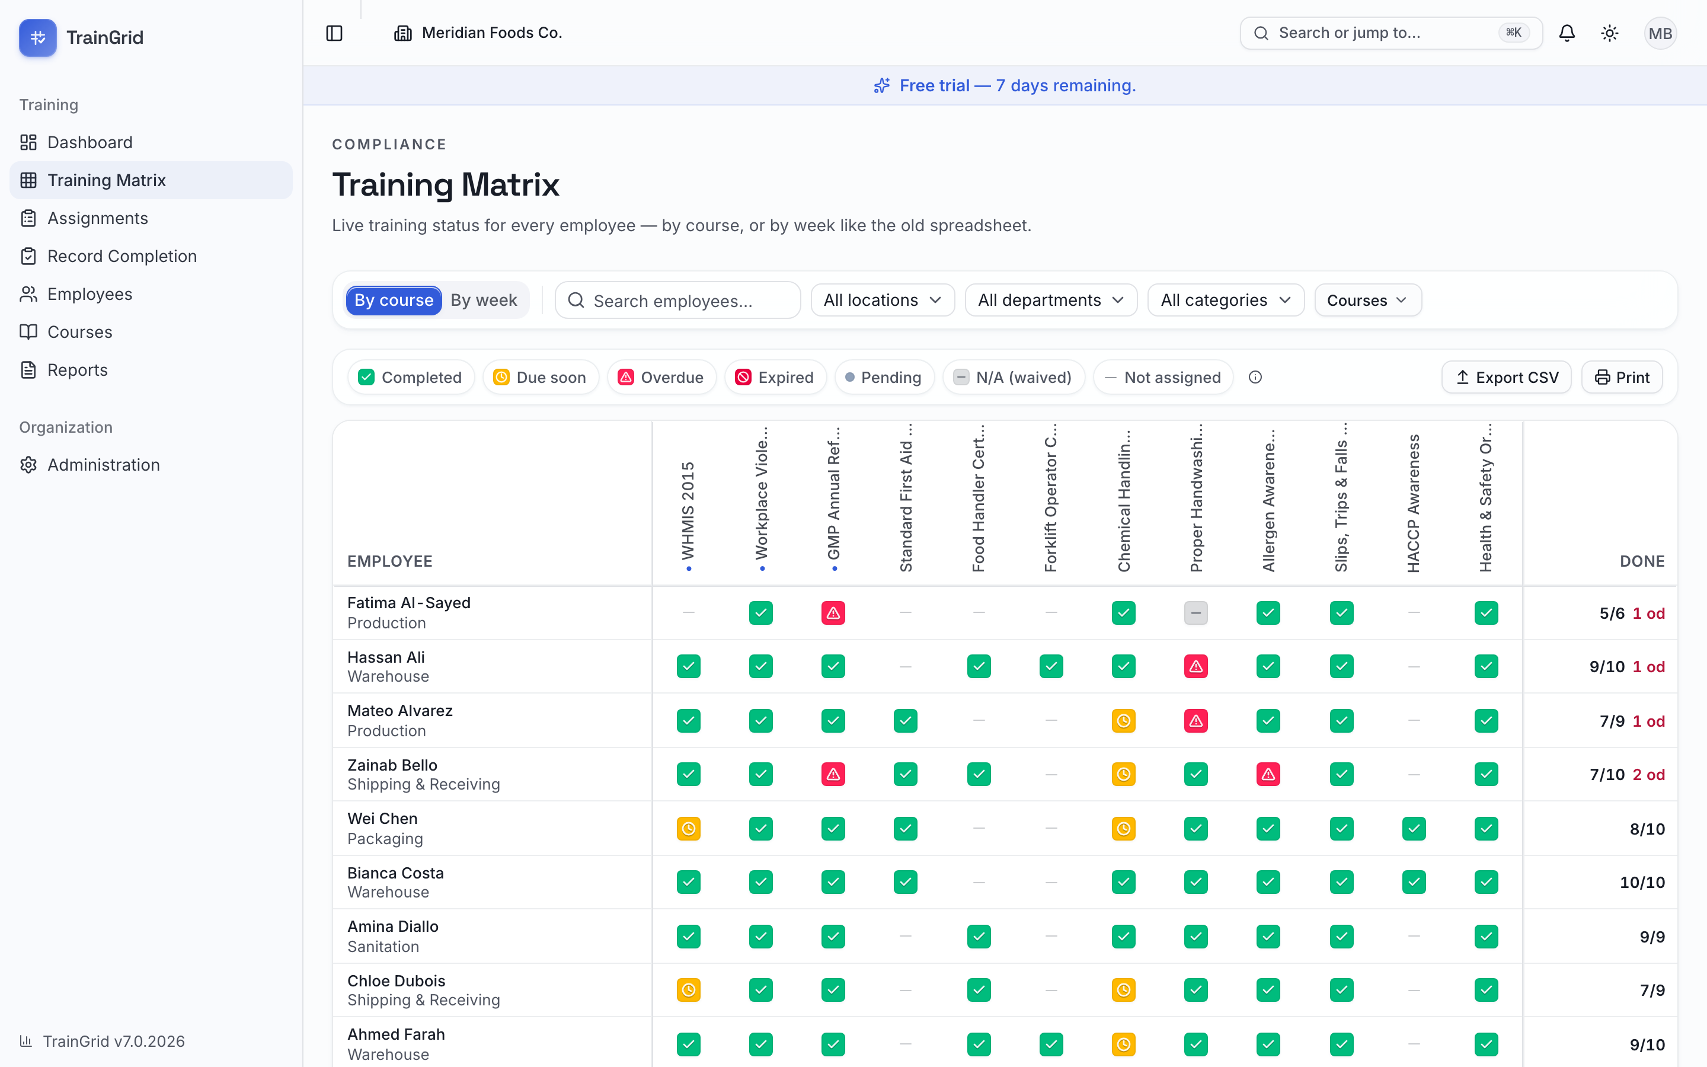
Task: Click Wei Chen's completed HACCP Awareness icon
Action: (x=1414, y=829)
